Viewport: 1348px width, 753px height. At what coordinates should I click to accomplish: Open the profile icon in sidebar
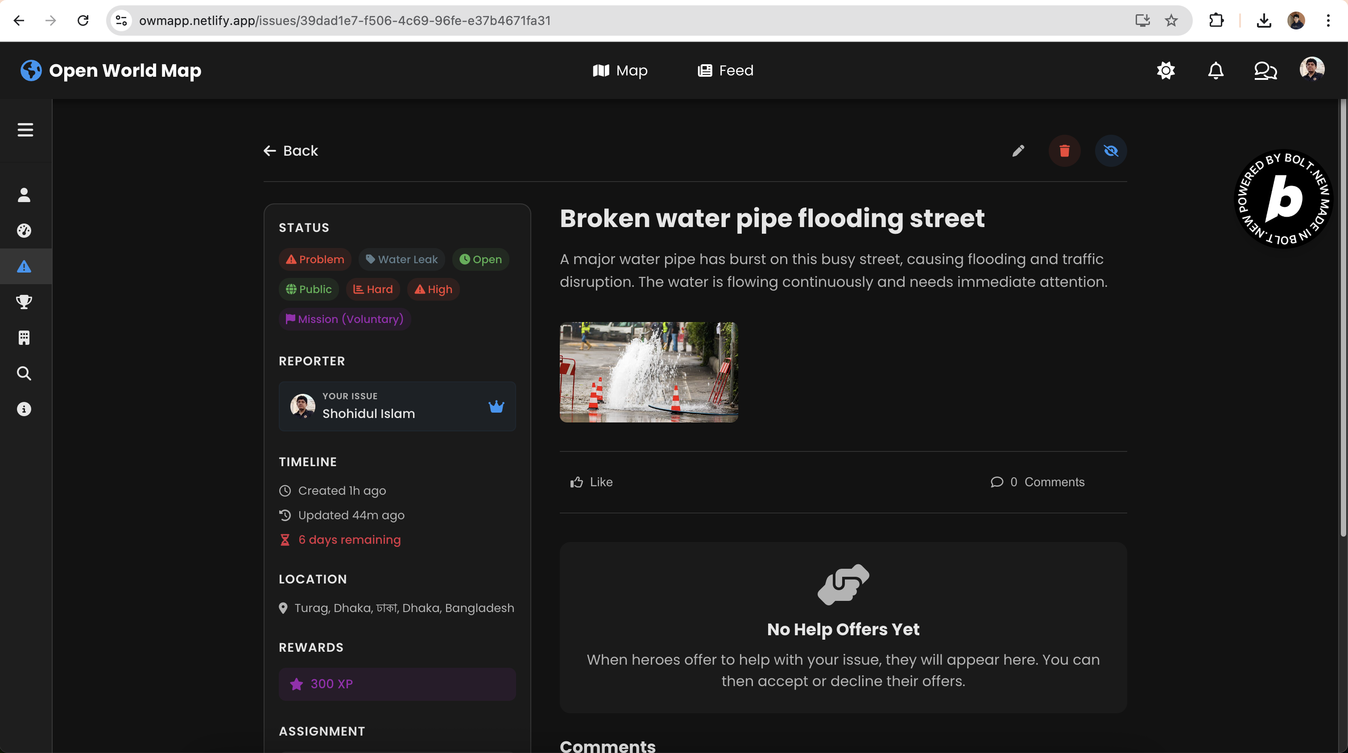(x=24, y=195)
